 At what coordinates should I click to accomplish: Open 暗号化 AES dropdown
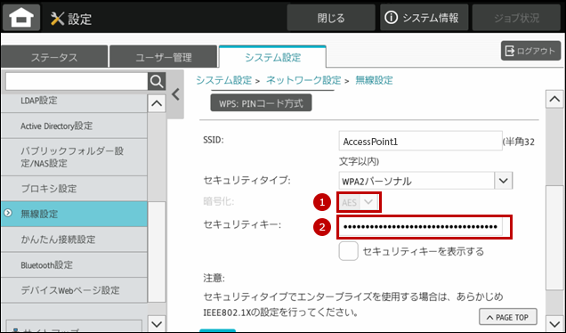click(359, 202)
